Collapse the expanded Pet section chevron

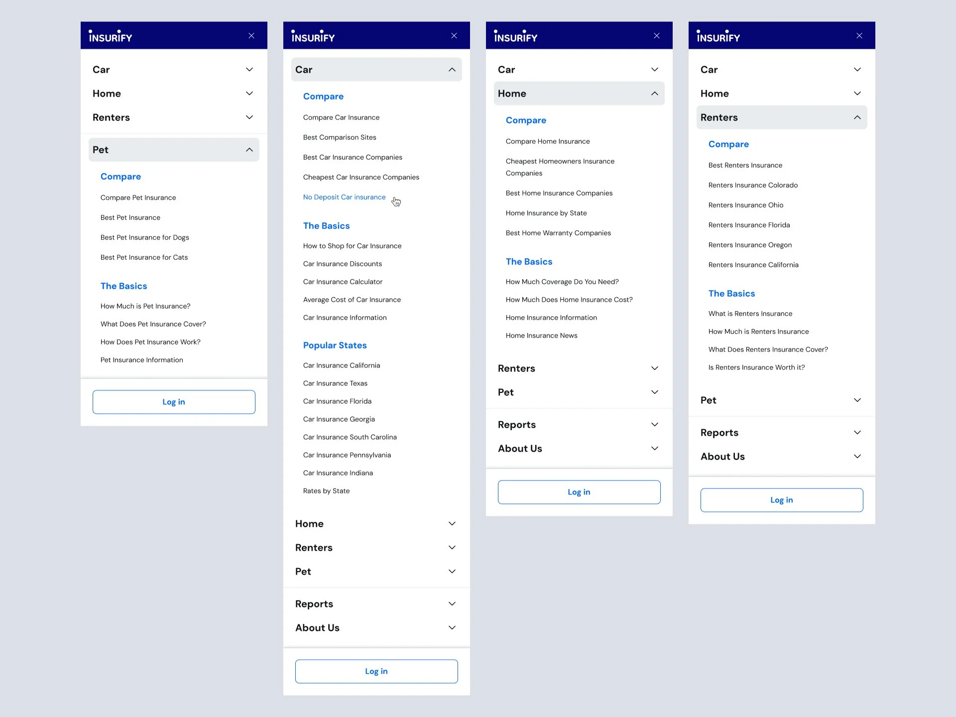click(x=249, y=150)
